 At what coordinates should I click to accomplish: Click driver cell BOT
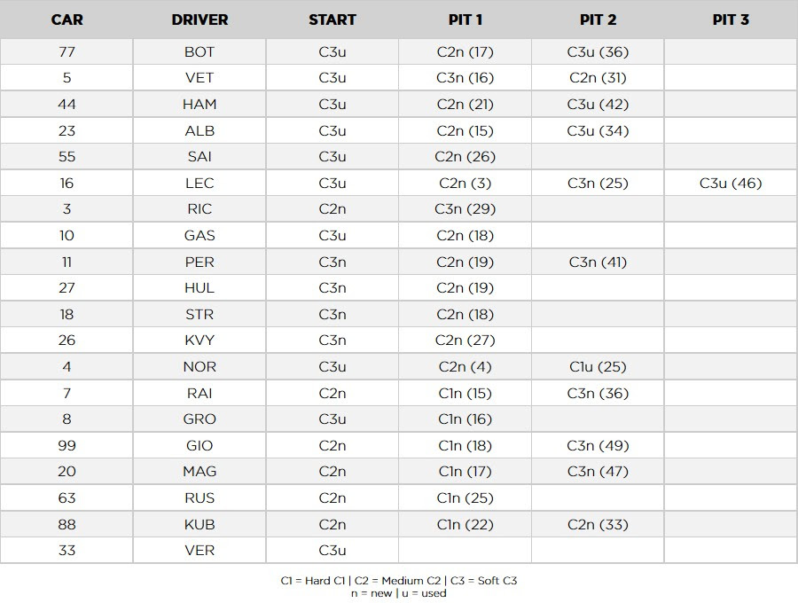pyautogui.click(x=199, y=52)
